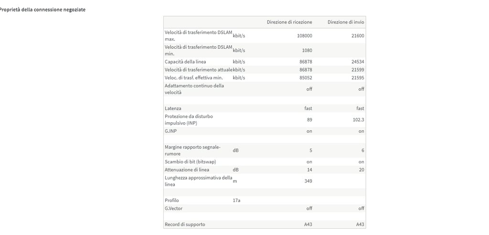Select the "Velocità di trasferimento DSLAM max." row label
Image resolution: width=489 pixels, height=235 pixels.
198,35
